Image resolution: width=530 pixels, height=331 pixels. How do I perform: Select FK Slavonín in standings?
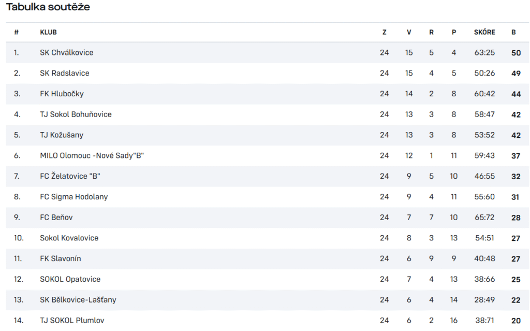(x=61, y=258)
